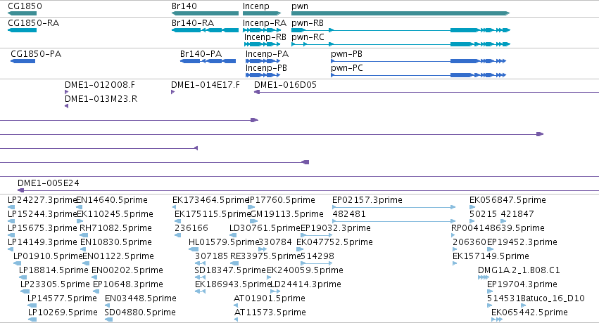This screenshot has height=323, width=599.
Task: Select the 482481 feature label
Action: point(349,214)
